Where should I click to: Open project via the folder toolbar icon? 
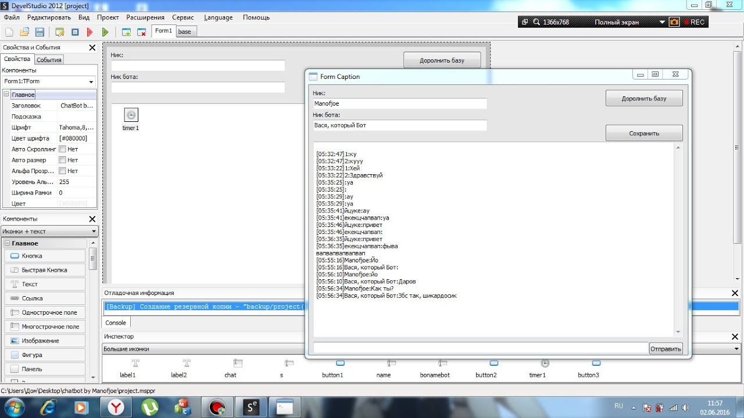(x=24, y=32)
